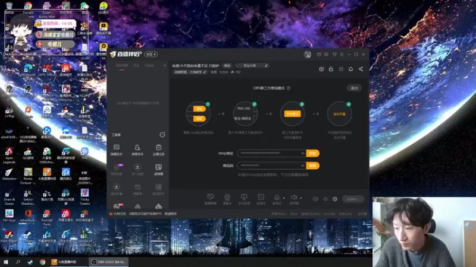
Task: Click the share icon in the header
Action: pyautogui.click(x=361, y=69)
